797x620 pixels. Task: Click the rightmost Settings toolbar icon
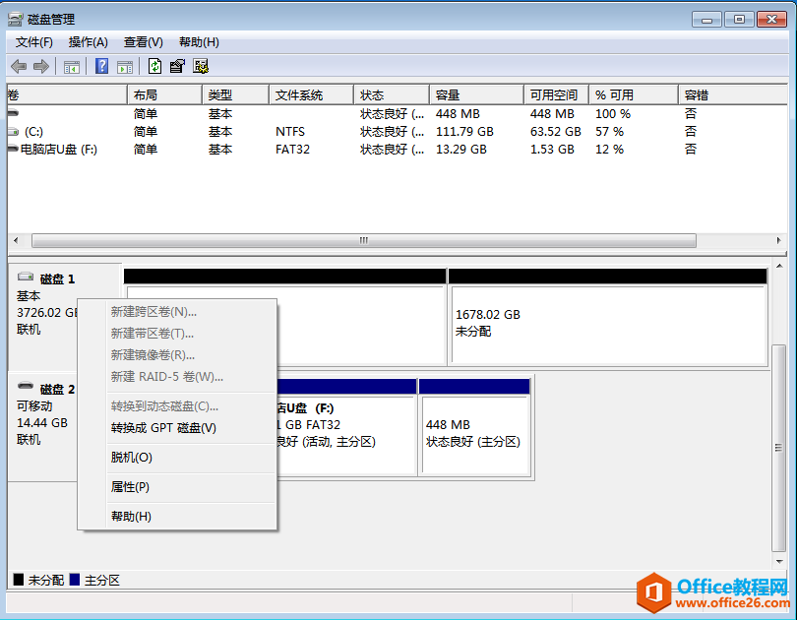click(x=201, y=67)
